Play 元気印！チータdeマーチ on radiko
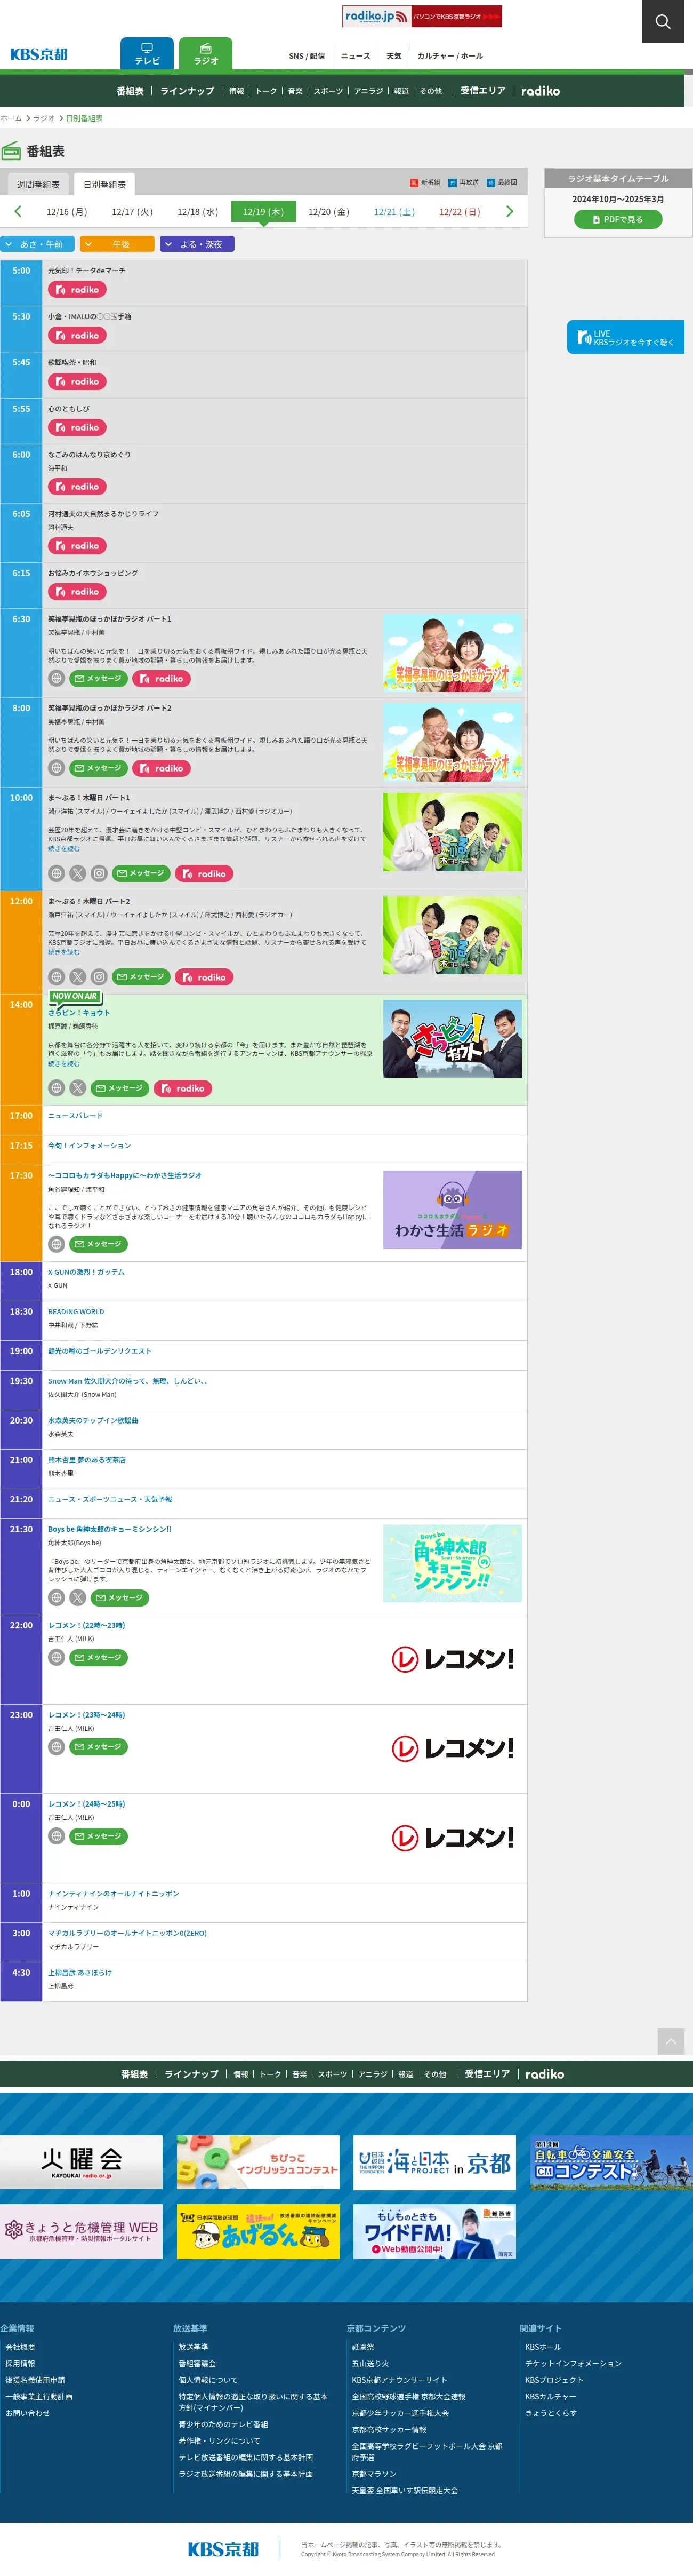This screenshot has width=693, height=2576. coord(77,290)
